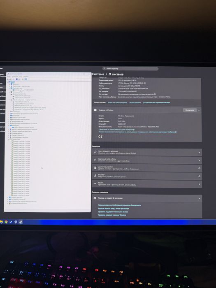The height and width of the screenshot is (288, 216).
Task: Click search magnifier in Найти параметр box
Action: 105,69
